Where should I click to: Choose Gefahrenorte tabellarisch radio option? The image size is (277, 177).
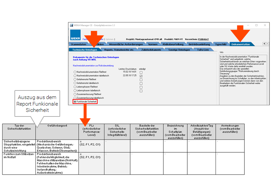[x=75, y=83]
